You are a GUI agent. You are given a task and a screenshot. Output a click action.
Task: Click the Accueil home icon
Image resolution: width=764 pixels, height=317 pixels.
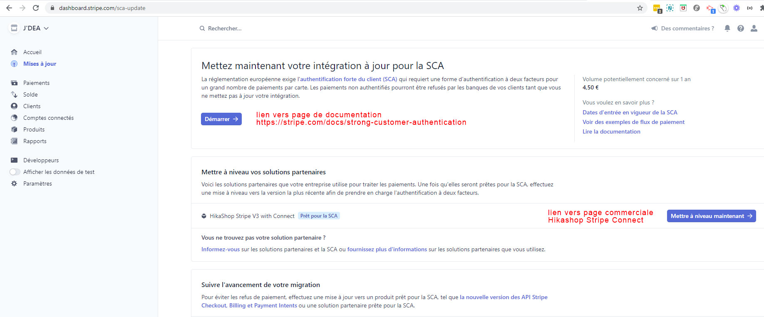(14, 52)
